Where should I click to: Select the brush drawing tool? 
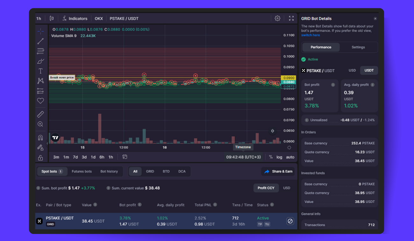click(x=40, y=61)
